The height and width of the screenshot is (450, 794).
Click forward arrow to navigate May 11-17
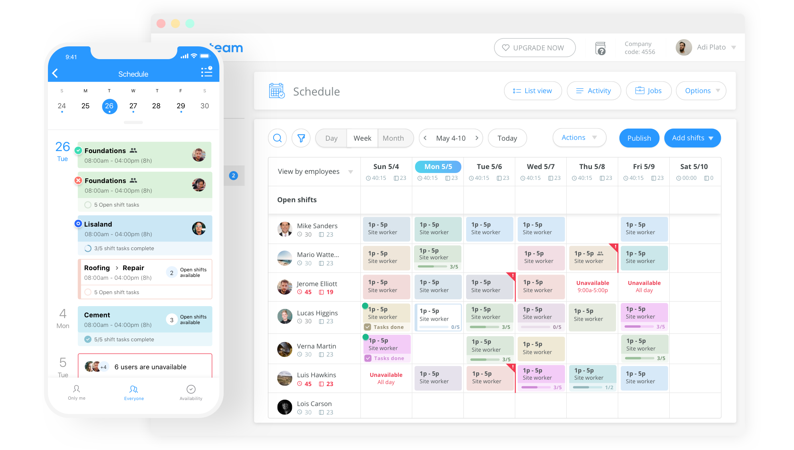click(x=476, y=138)
